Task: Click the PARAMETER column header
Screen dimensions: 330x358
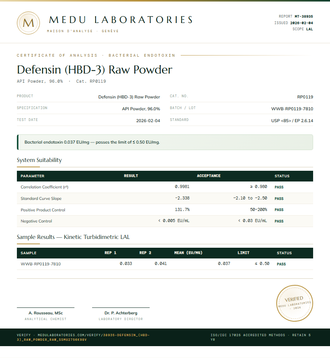Action: pos(33,176)
